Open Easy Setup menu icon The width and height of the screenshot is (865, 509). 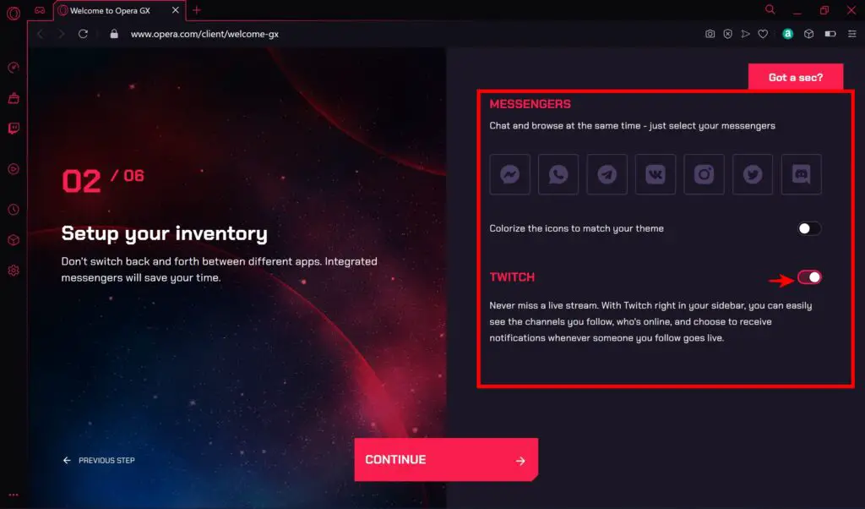point(851,34)
